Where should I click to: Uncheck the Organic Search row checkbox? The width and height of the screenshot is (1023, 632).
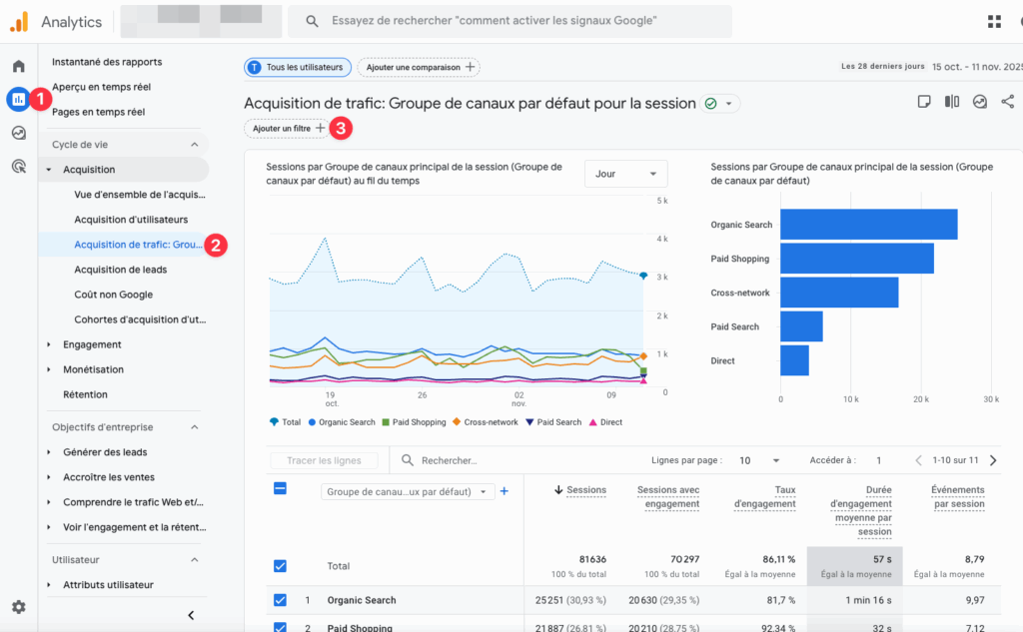(x=280, y=600)
